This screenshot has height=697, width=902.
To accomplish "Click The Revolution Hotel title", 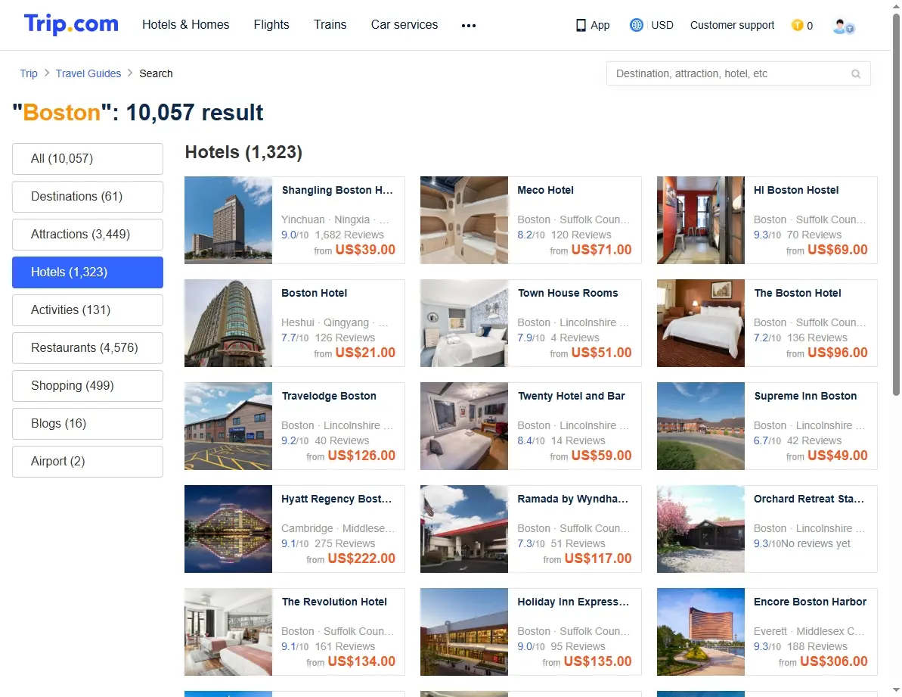I will [334, 602].
